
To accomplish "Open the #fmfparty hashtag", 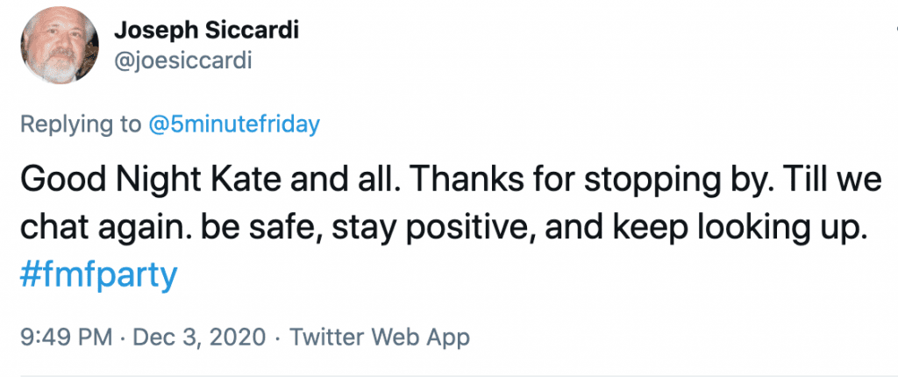I will tap(98, 276).
